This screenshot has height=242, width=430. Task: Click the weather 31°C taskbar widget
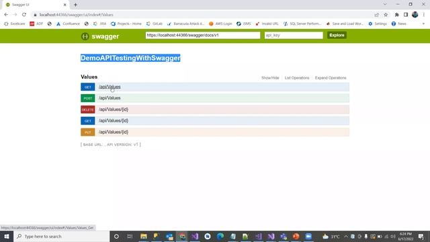coord(331,236)
